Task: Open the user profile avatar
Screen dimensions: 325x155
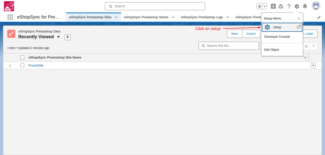Action: [x=316, y=6]
